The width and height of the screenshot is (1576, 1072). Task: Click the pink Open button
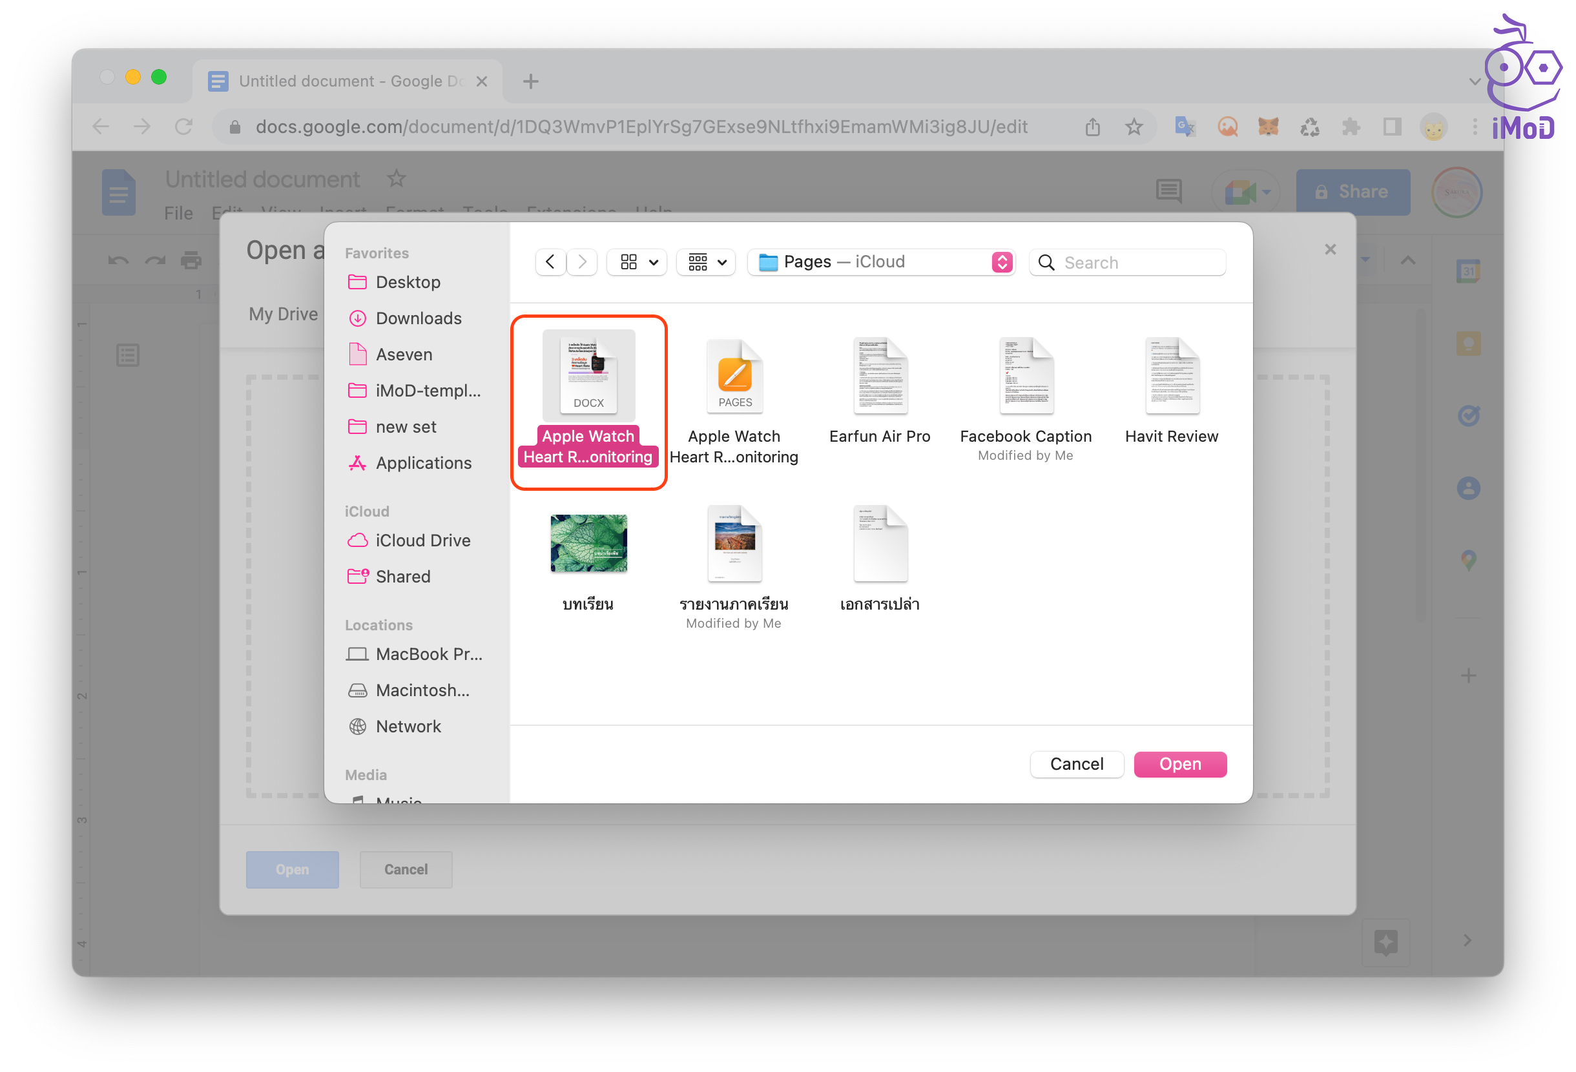click(x=1179, y=764)
